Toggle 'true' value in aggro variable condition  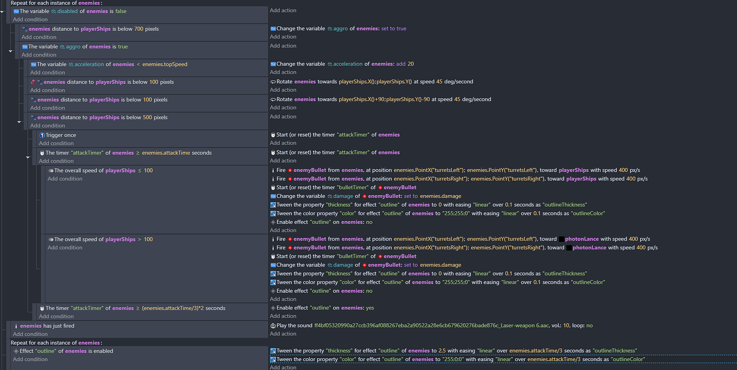point(123,47)
